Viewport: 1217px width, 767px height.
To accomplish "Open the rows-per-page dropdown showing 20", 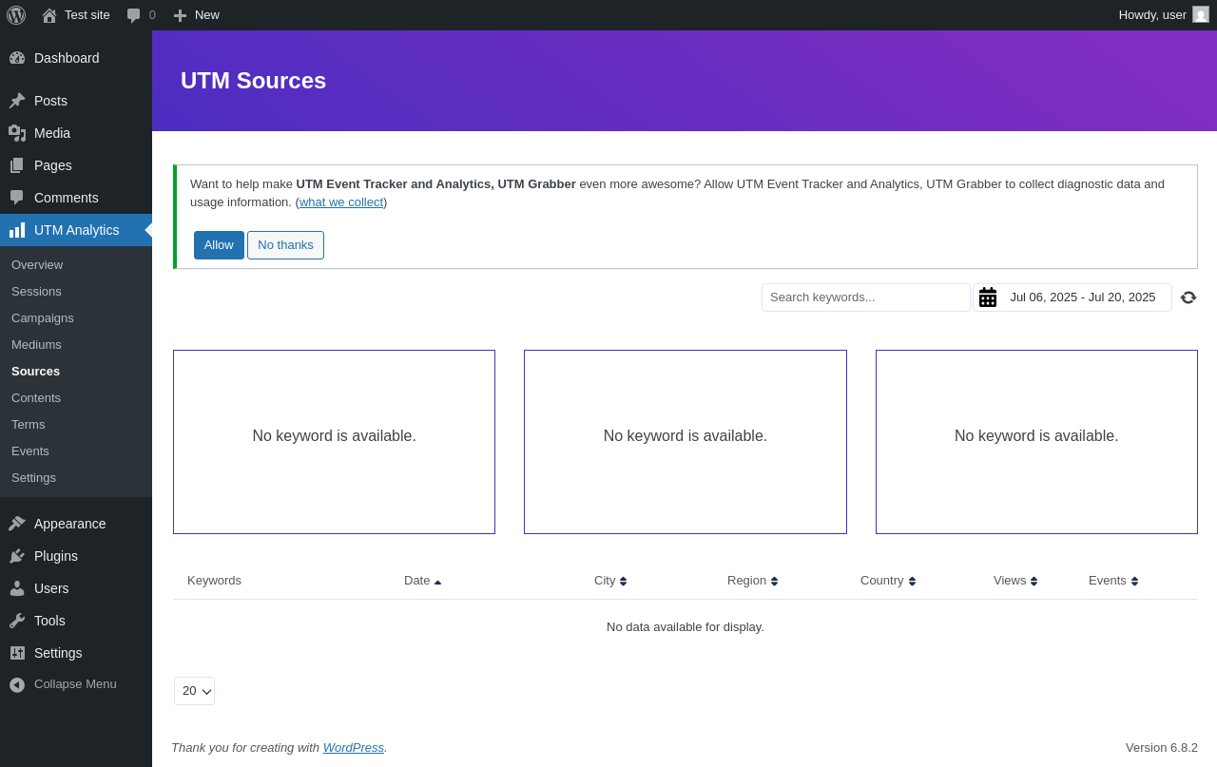I will coord(194,691).
